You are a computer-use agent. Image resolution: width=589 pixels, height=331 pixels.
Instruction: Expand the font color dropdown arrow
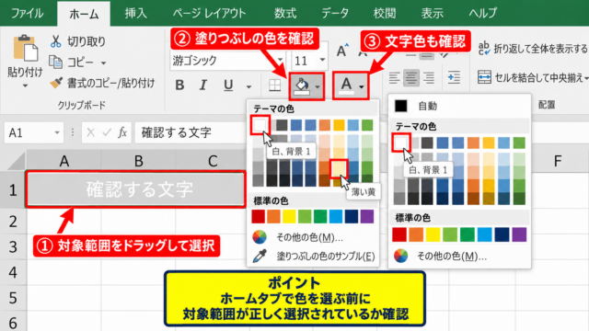click(x=361, y=86)
